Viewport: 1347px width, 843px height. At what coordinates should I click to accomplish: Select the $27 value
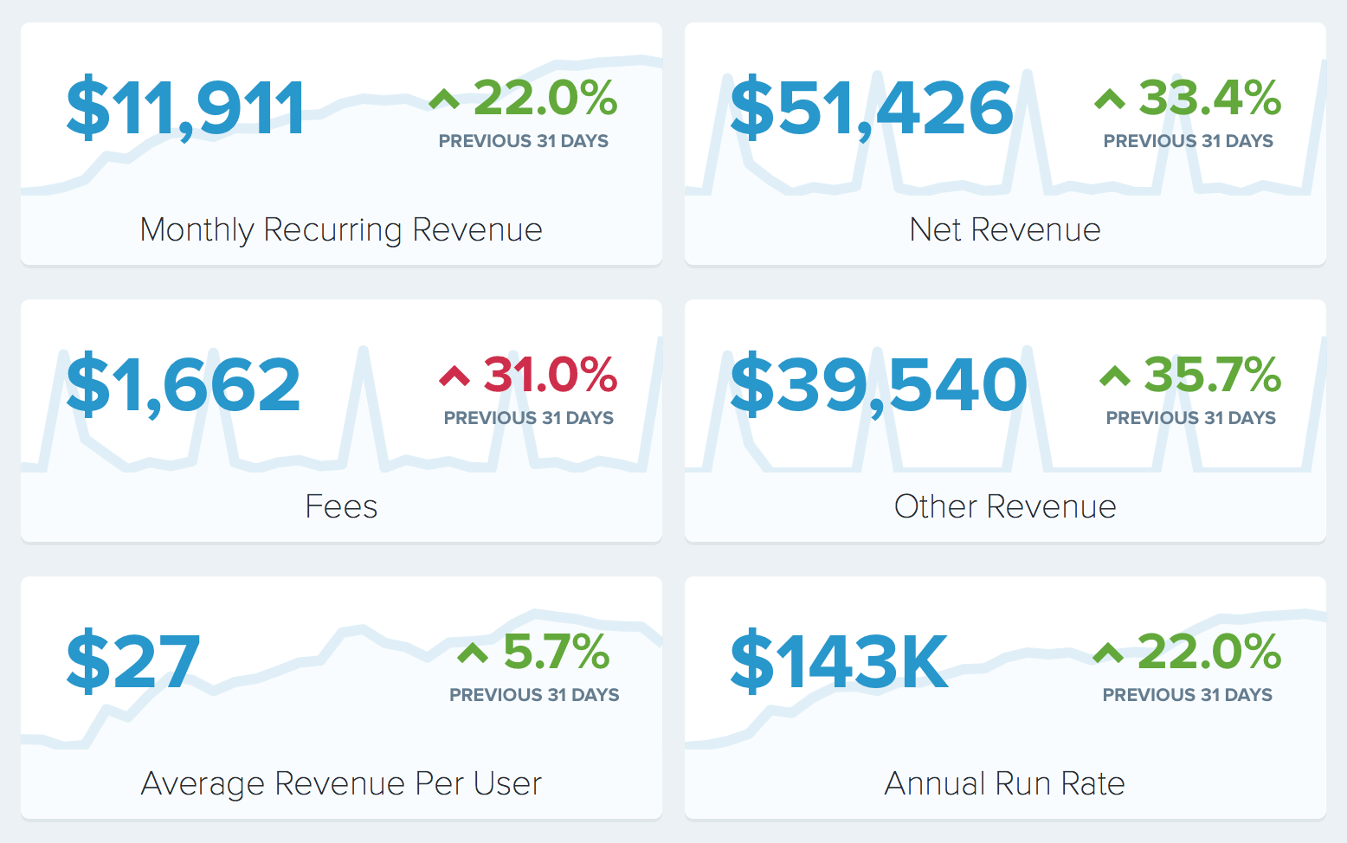pos(133,663)
